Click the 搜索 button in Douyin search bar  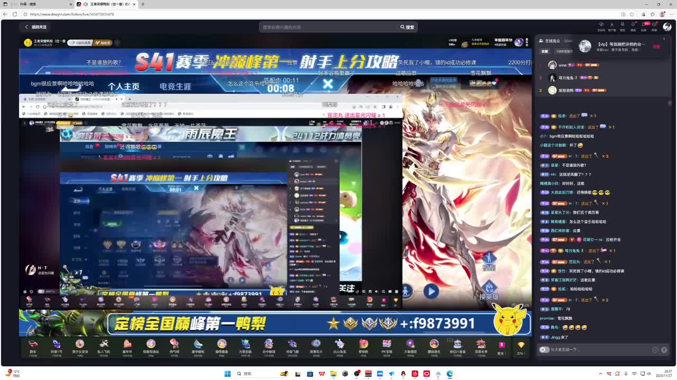407,27
